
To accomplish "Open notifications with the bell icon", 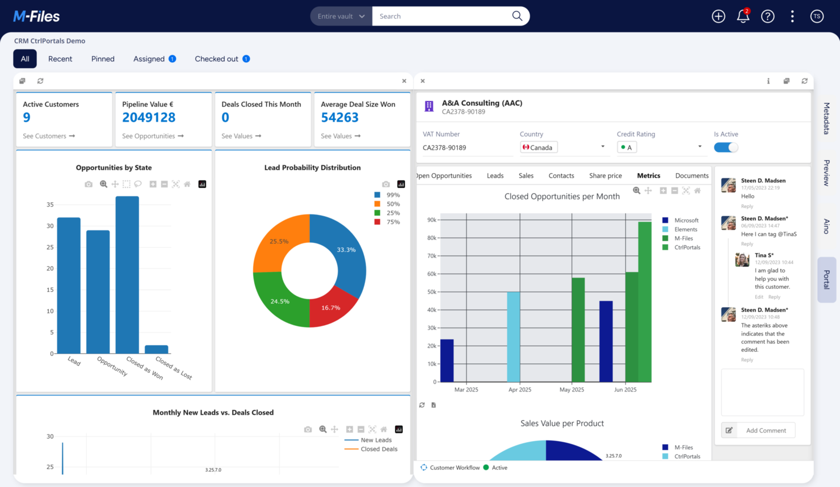I will point(743,16).
